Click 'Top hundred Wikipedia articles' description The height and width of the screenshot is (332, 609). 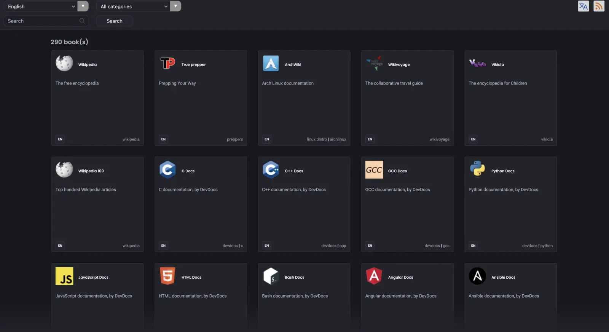(86, 190)
